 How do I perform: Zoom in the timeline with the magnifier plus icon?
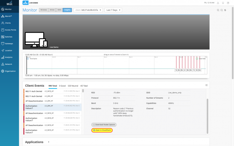(x=218, y=10)
